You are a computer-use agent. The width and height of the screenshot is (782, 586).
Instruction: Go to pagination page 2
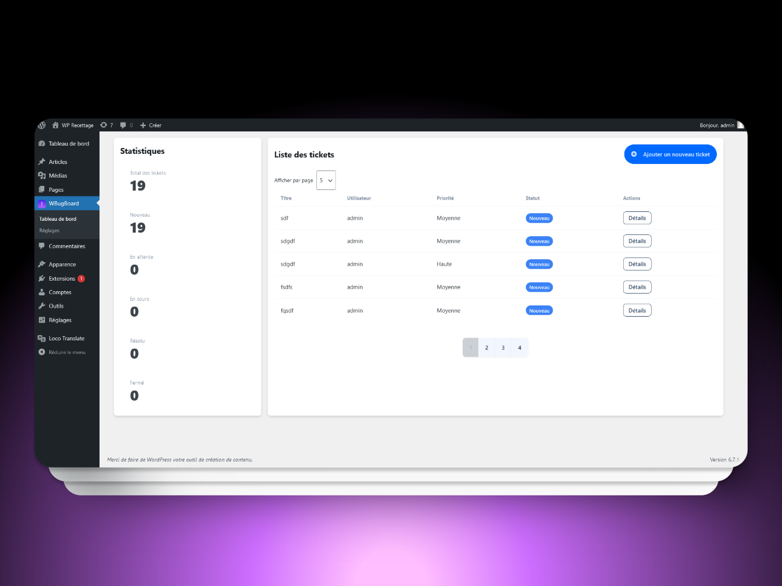[x=487, y=348]
